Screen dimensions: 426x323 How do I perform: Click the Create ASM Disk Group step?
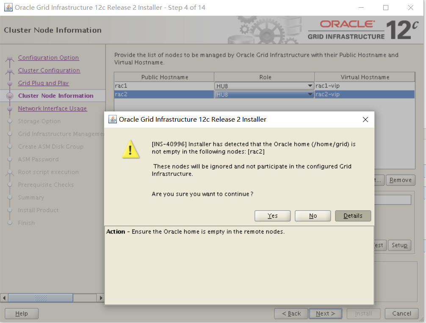pos(50,147)
